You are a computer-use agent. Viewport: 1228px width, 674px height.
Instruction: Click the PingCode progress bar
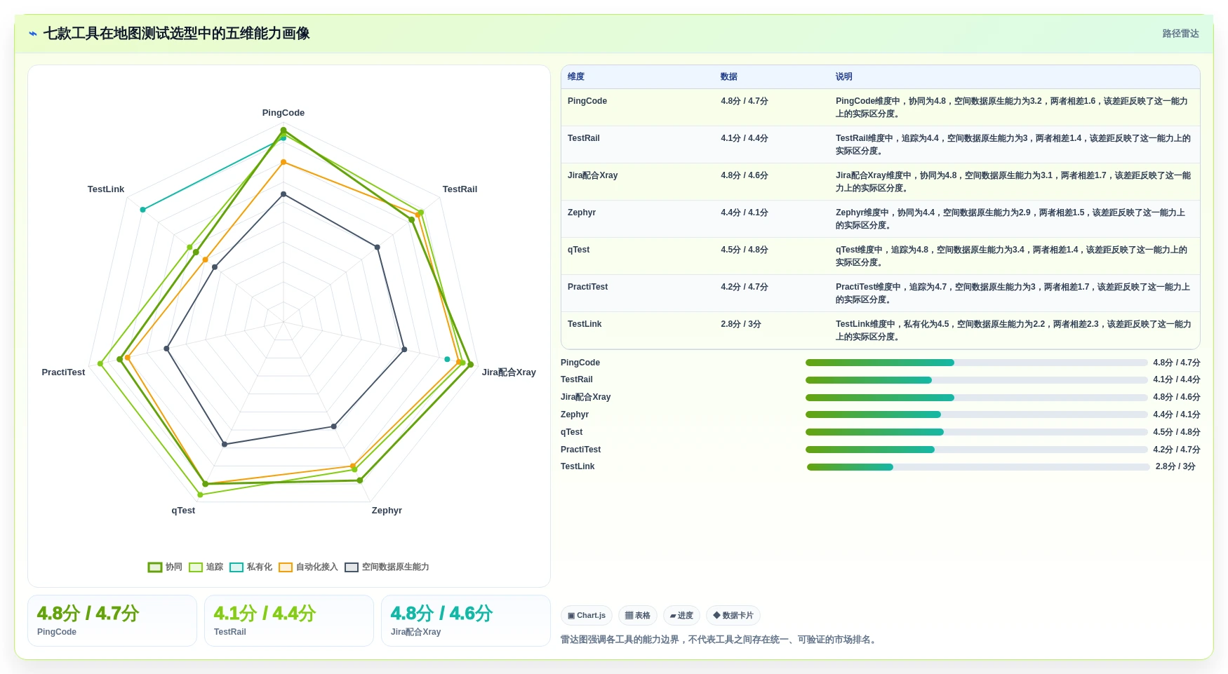coord(977,363)
